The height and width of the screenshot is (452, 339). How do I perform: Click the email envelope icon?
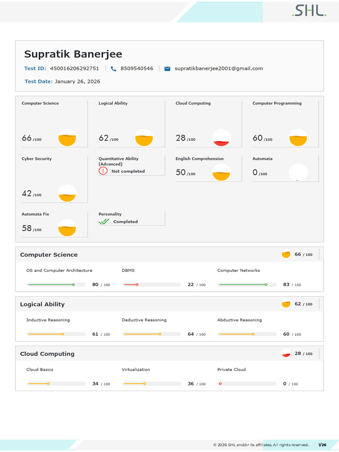coord(167,68)
